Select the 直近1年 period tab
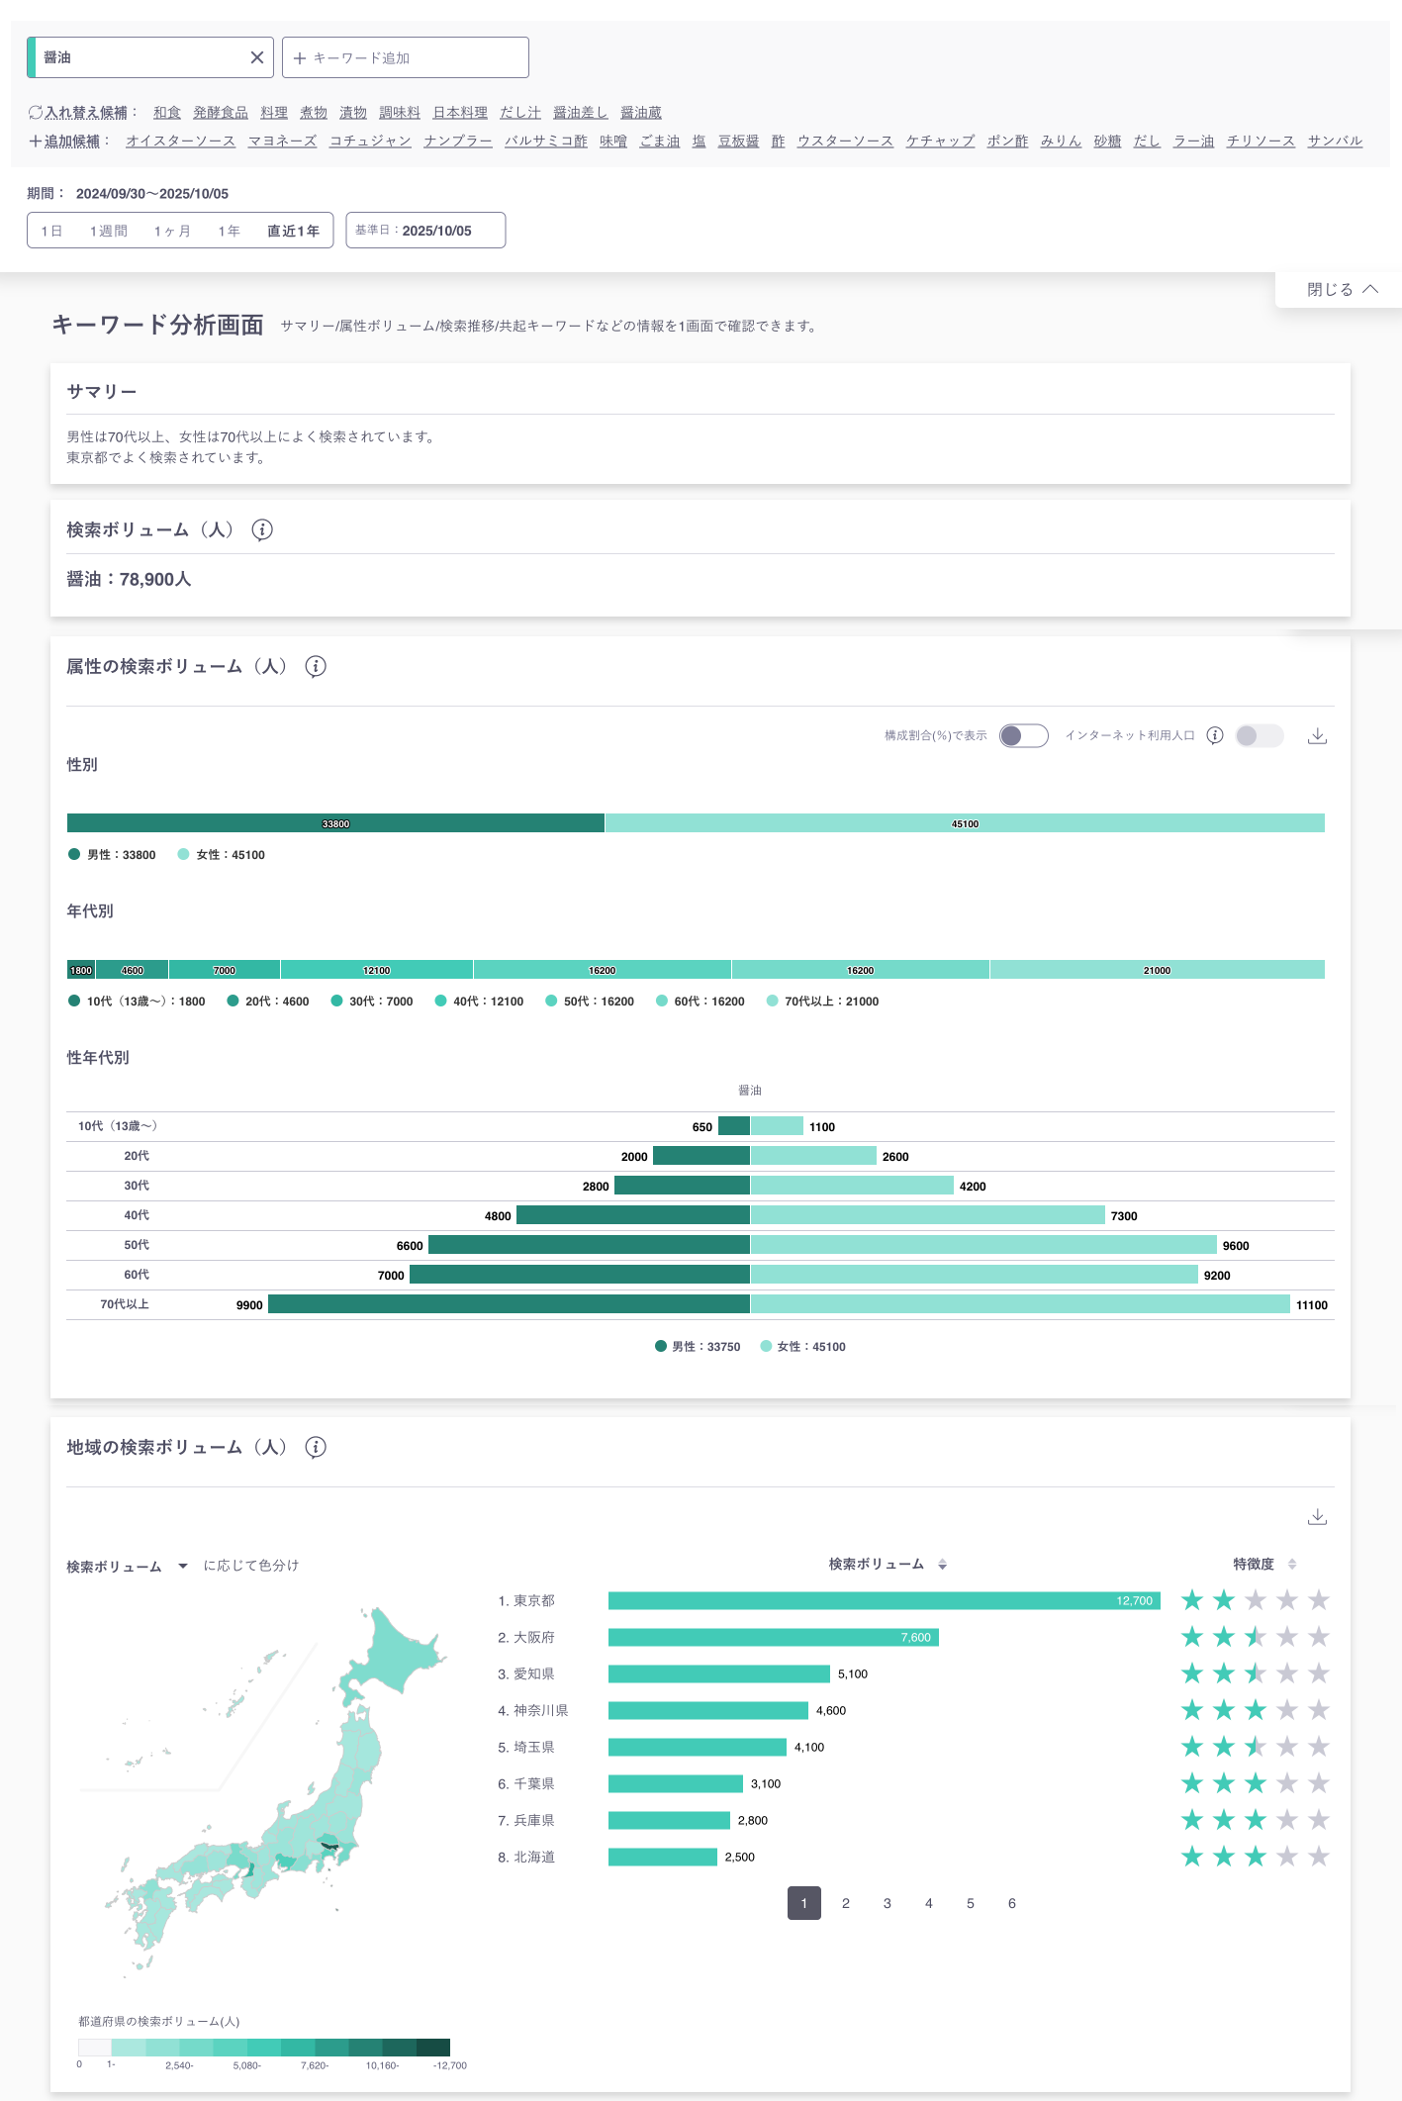1402x2101 pixels. 293,231
